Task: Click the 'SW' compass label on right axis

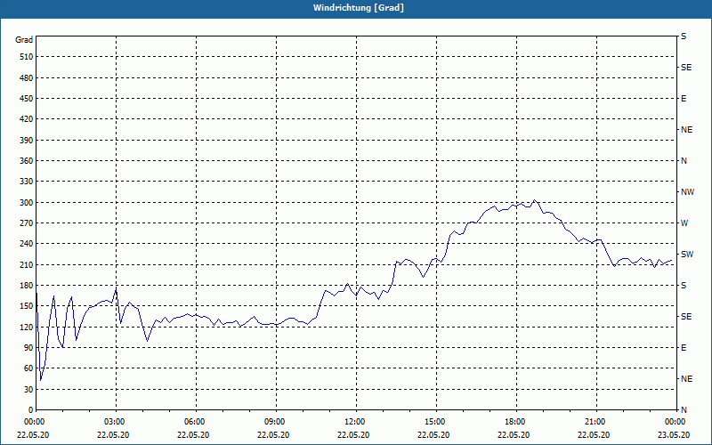Action: (x=687, y=255)
